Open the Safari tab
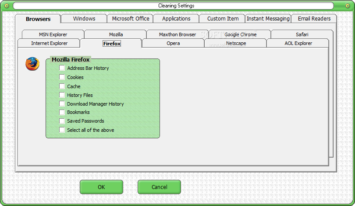This screenshot has width=355, height=206. (x=302, y=34)
